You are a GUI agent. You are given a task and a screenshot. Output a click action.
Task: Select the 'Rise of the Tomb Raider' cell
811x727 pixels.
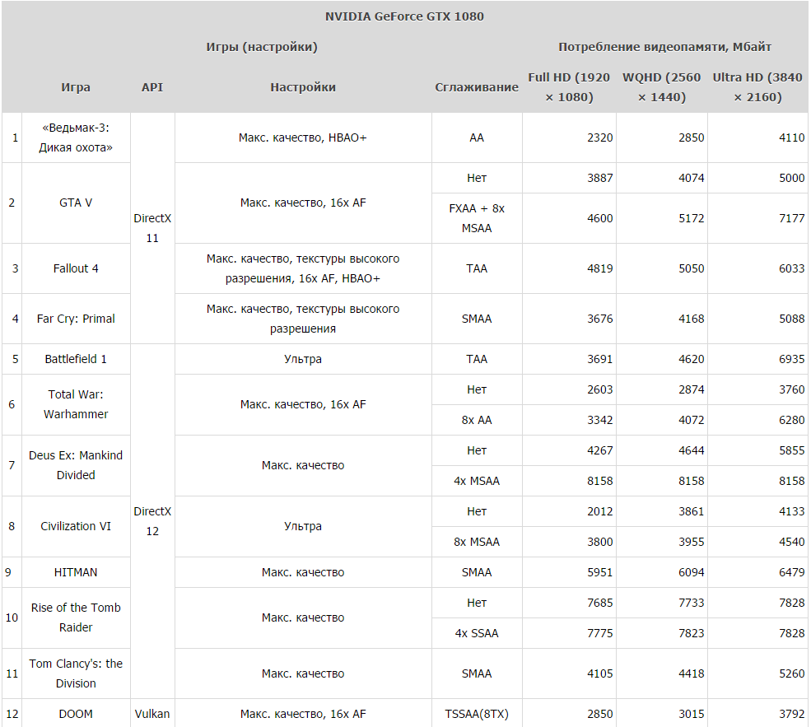(76, 617)
